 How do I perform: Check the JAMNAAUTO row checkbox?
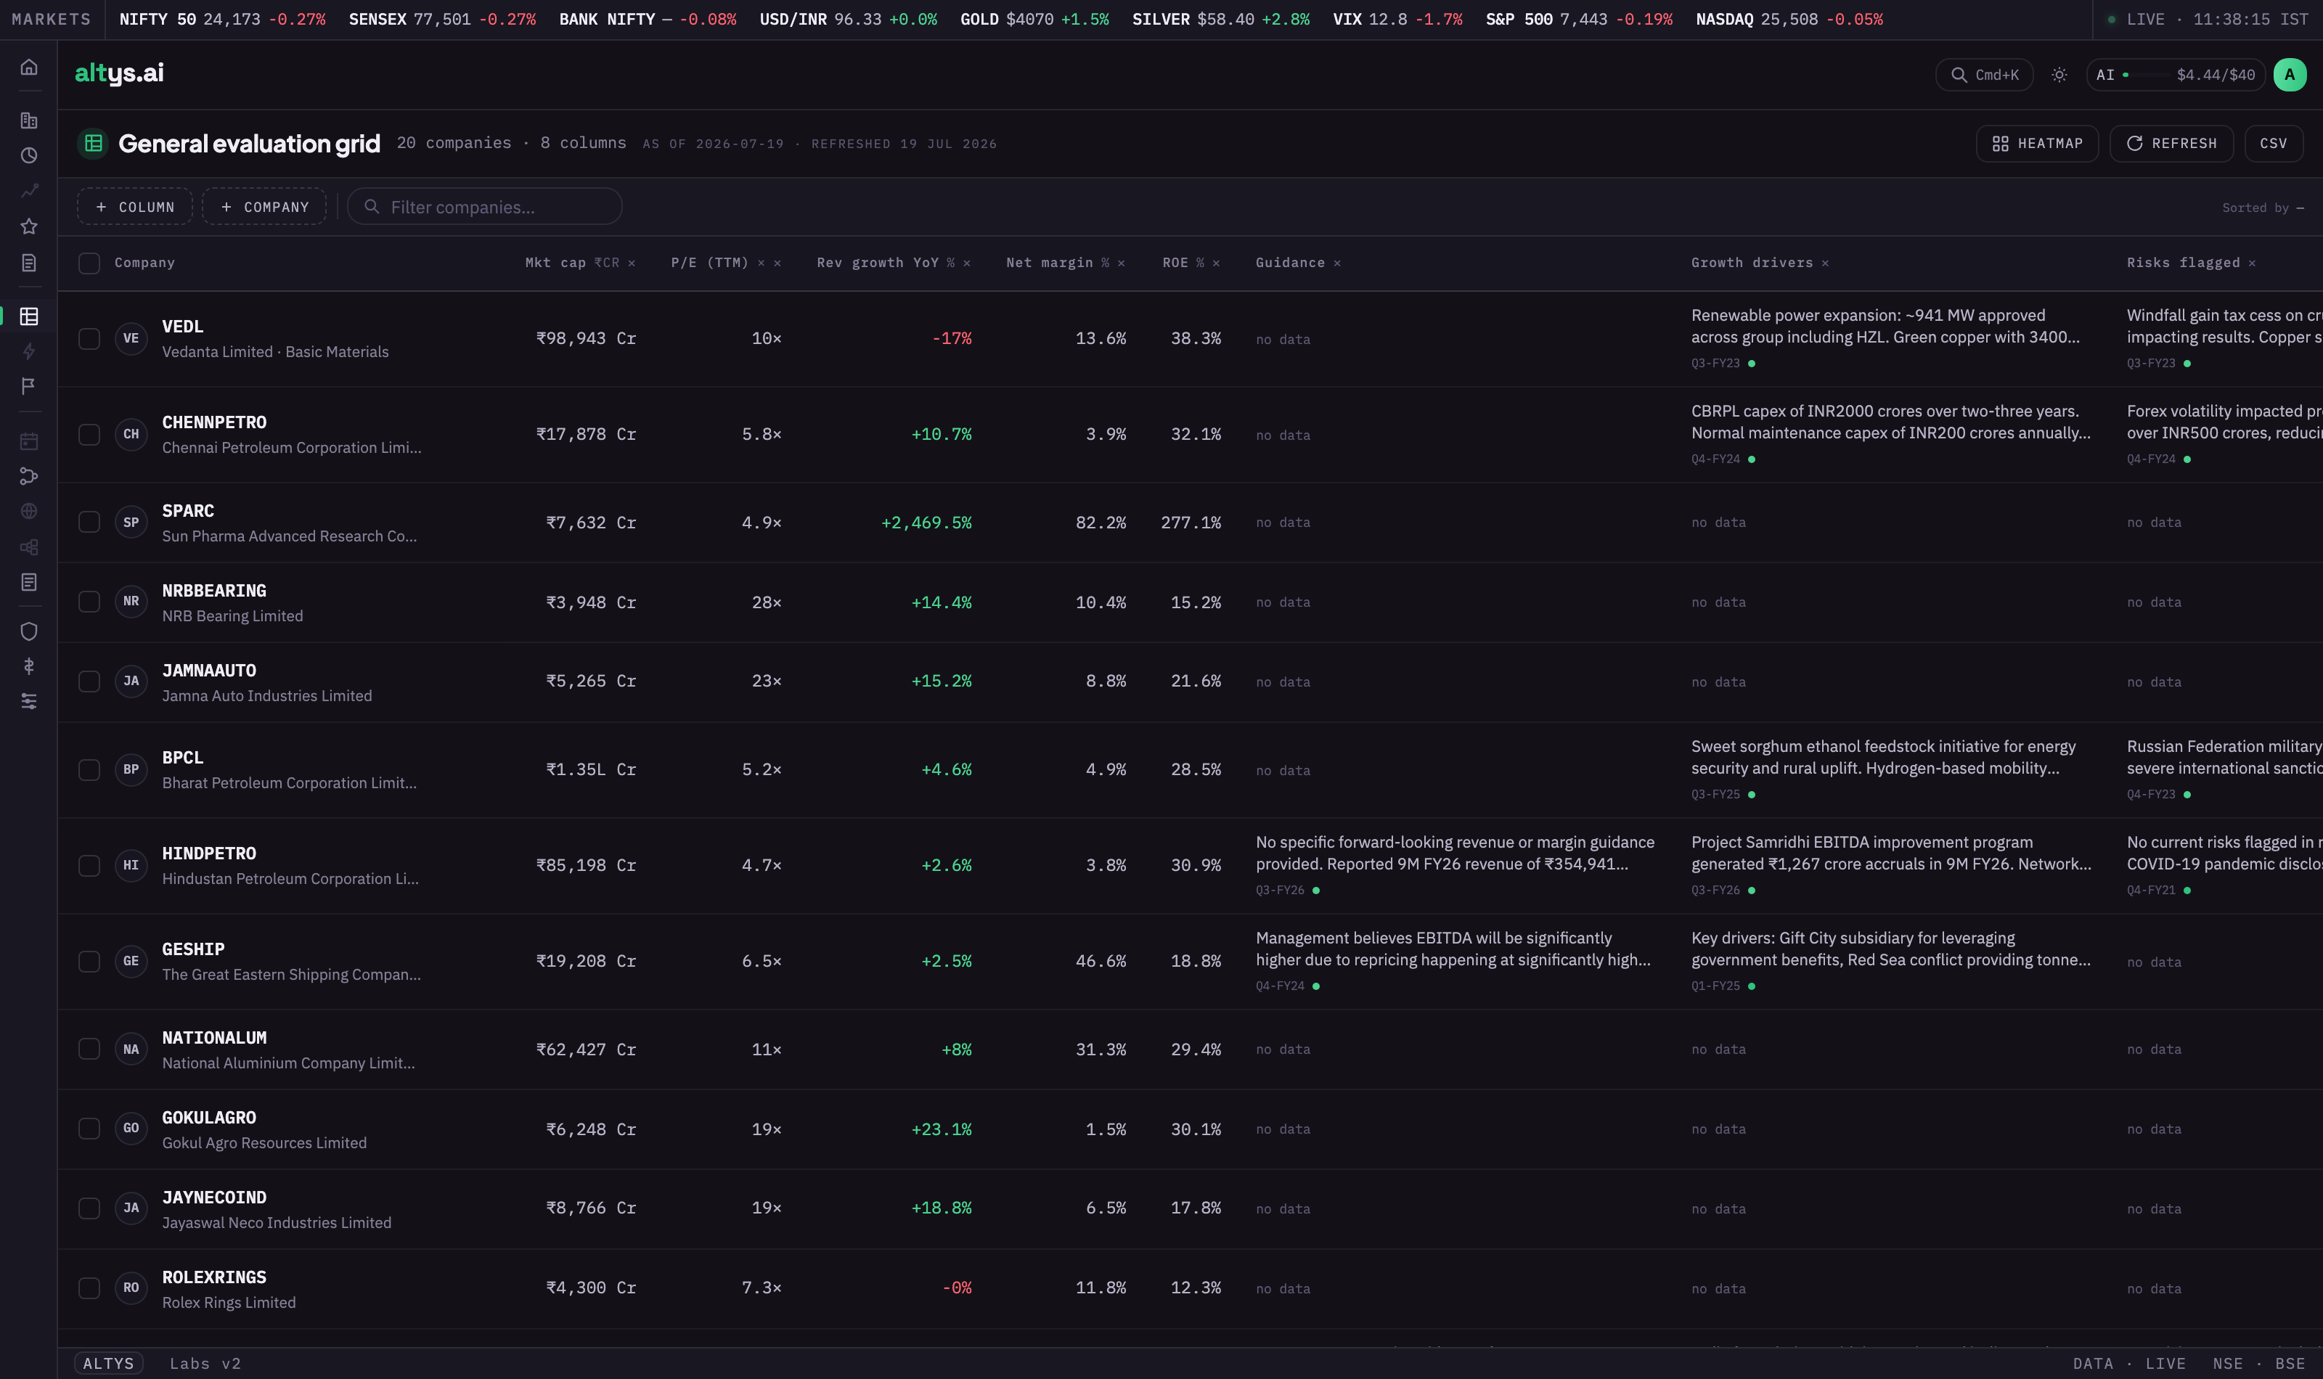coord(89,681)
